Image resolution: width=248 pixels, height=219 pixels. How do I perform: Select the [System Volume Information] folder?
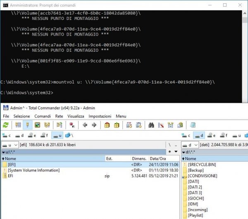point(90,170)
